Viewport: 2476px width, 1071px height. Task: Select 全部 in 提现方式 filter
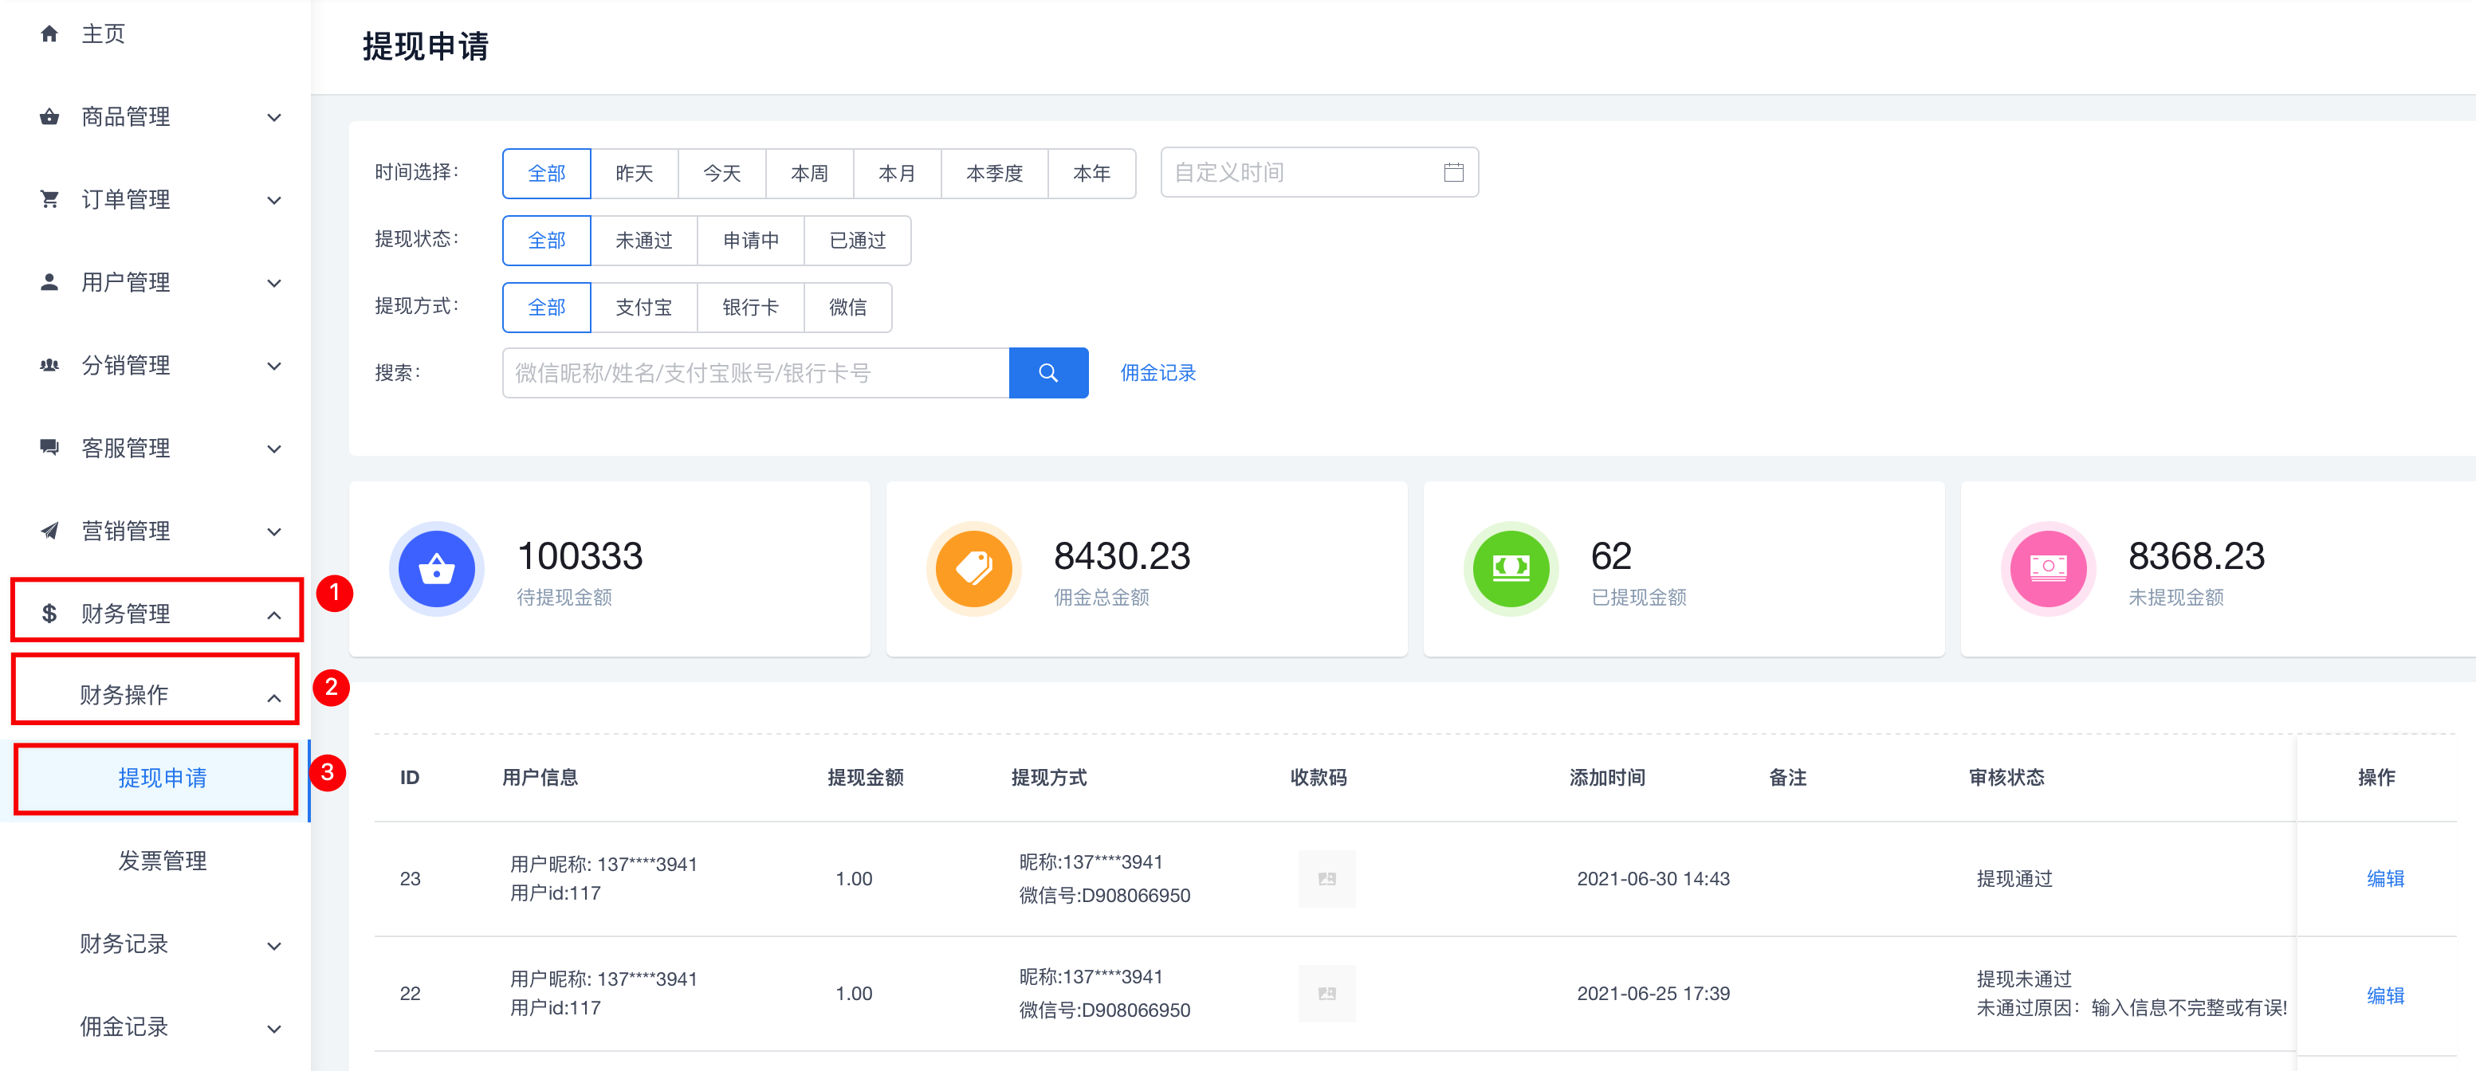point(547,308)
